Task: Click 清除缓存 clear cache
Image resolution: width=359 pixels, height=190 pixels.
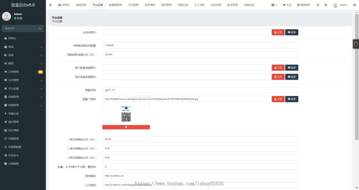Action: [x=304, y=5]
